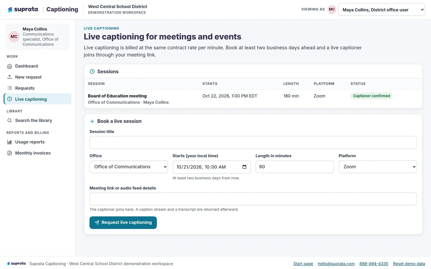Select Live captioning in the sidebar

tap(38, 99)
